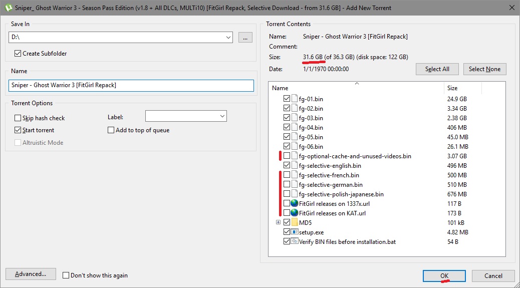Image resolution: width=520 pixels, height=288 pixels.
Task: Uncheck the fg-selective-english.bin checkbox
Action: tap(287, 165)
